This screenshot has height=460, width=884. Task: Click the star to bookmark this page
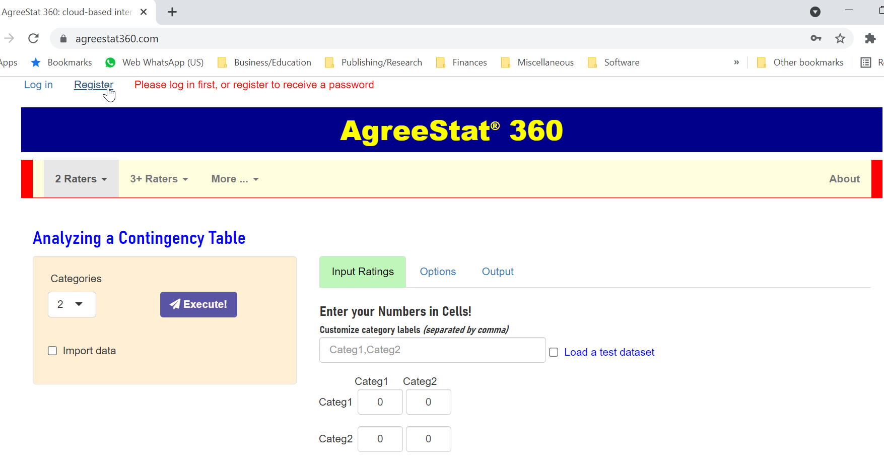[840, 38]
